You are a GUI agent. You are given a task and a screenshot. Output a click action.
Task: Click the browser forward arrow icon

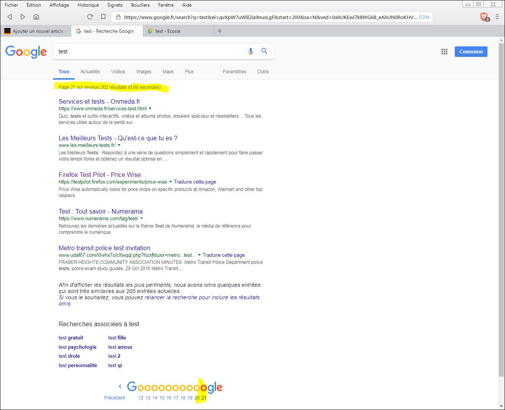pos(23,17)
